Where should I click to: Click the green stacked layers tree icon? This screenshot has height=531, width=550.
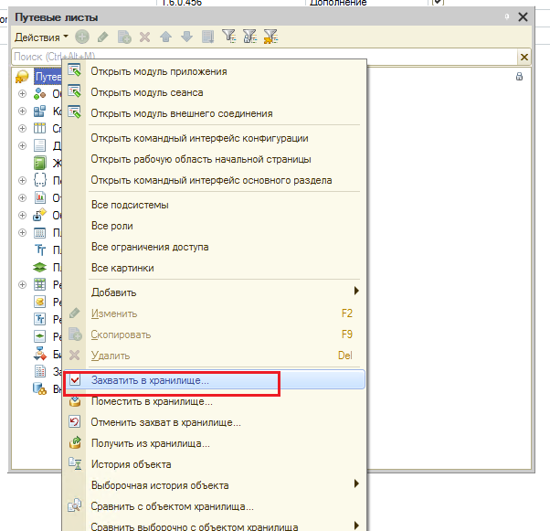[39, 267]
